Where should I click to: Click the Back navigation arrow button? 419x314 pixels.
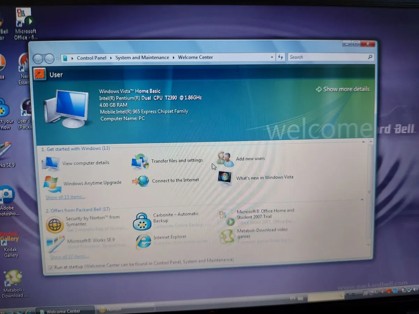click(x=38, y=58)
